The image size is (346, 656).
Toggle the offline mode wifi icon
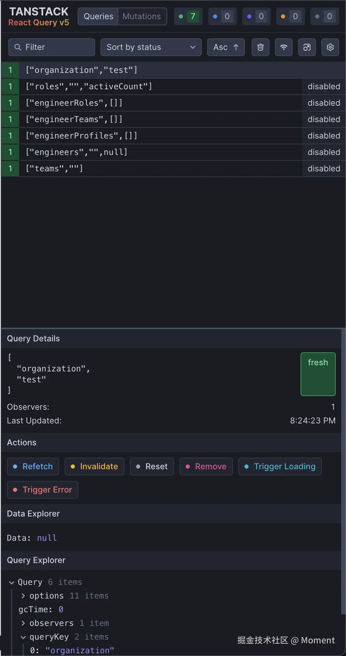click(283, 47)
